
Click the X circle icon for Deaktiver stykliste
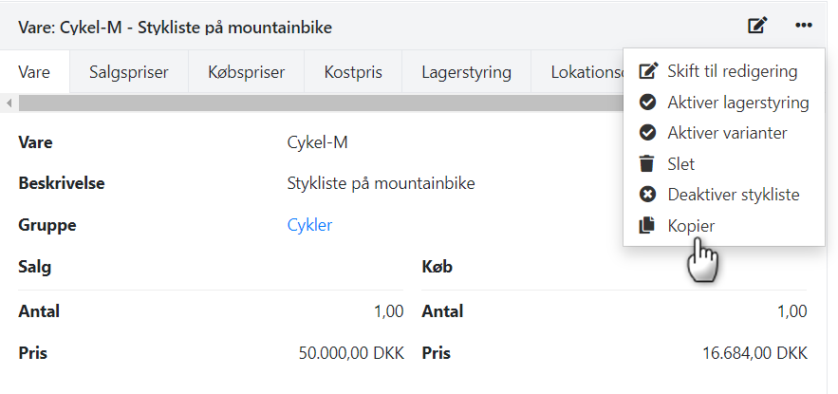648,195
